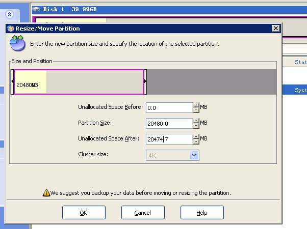Collapse the sidebar panel with the double chevron
This screenshot has width=307, height=229.
click(x=9, y=15)
